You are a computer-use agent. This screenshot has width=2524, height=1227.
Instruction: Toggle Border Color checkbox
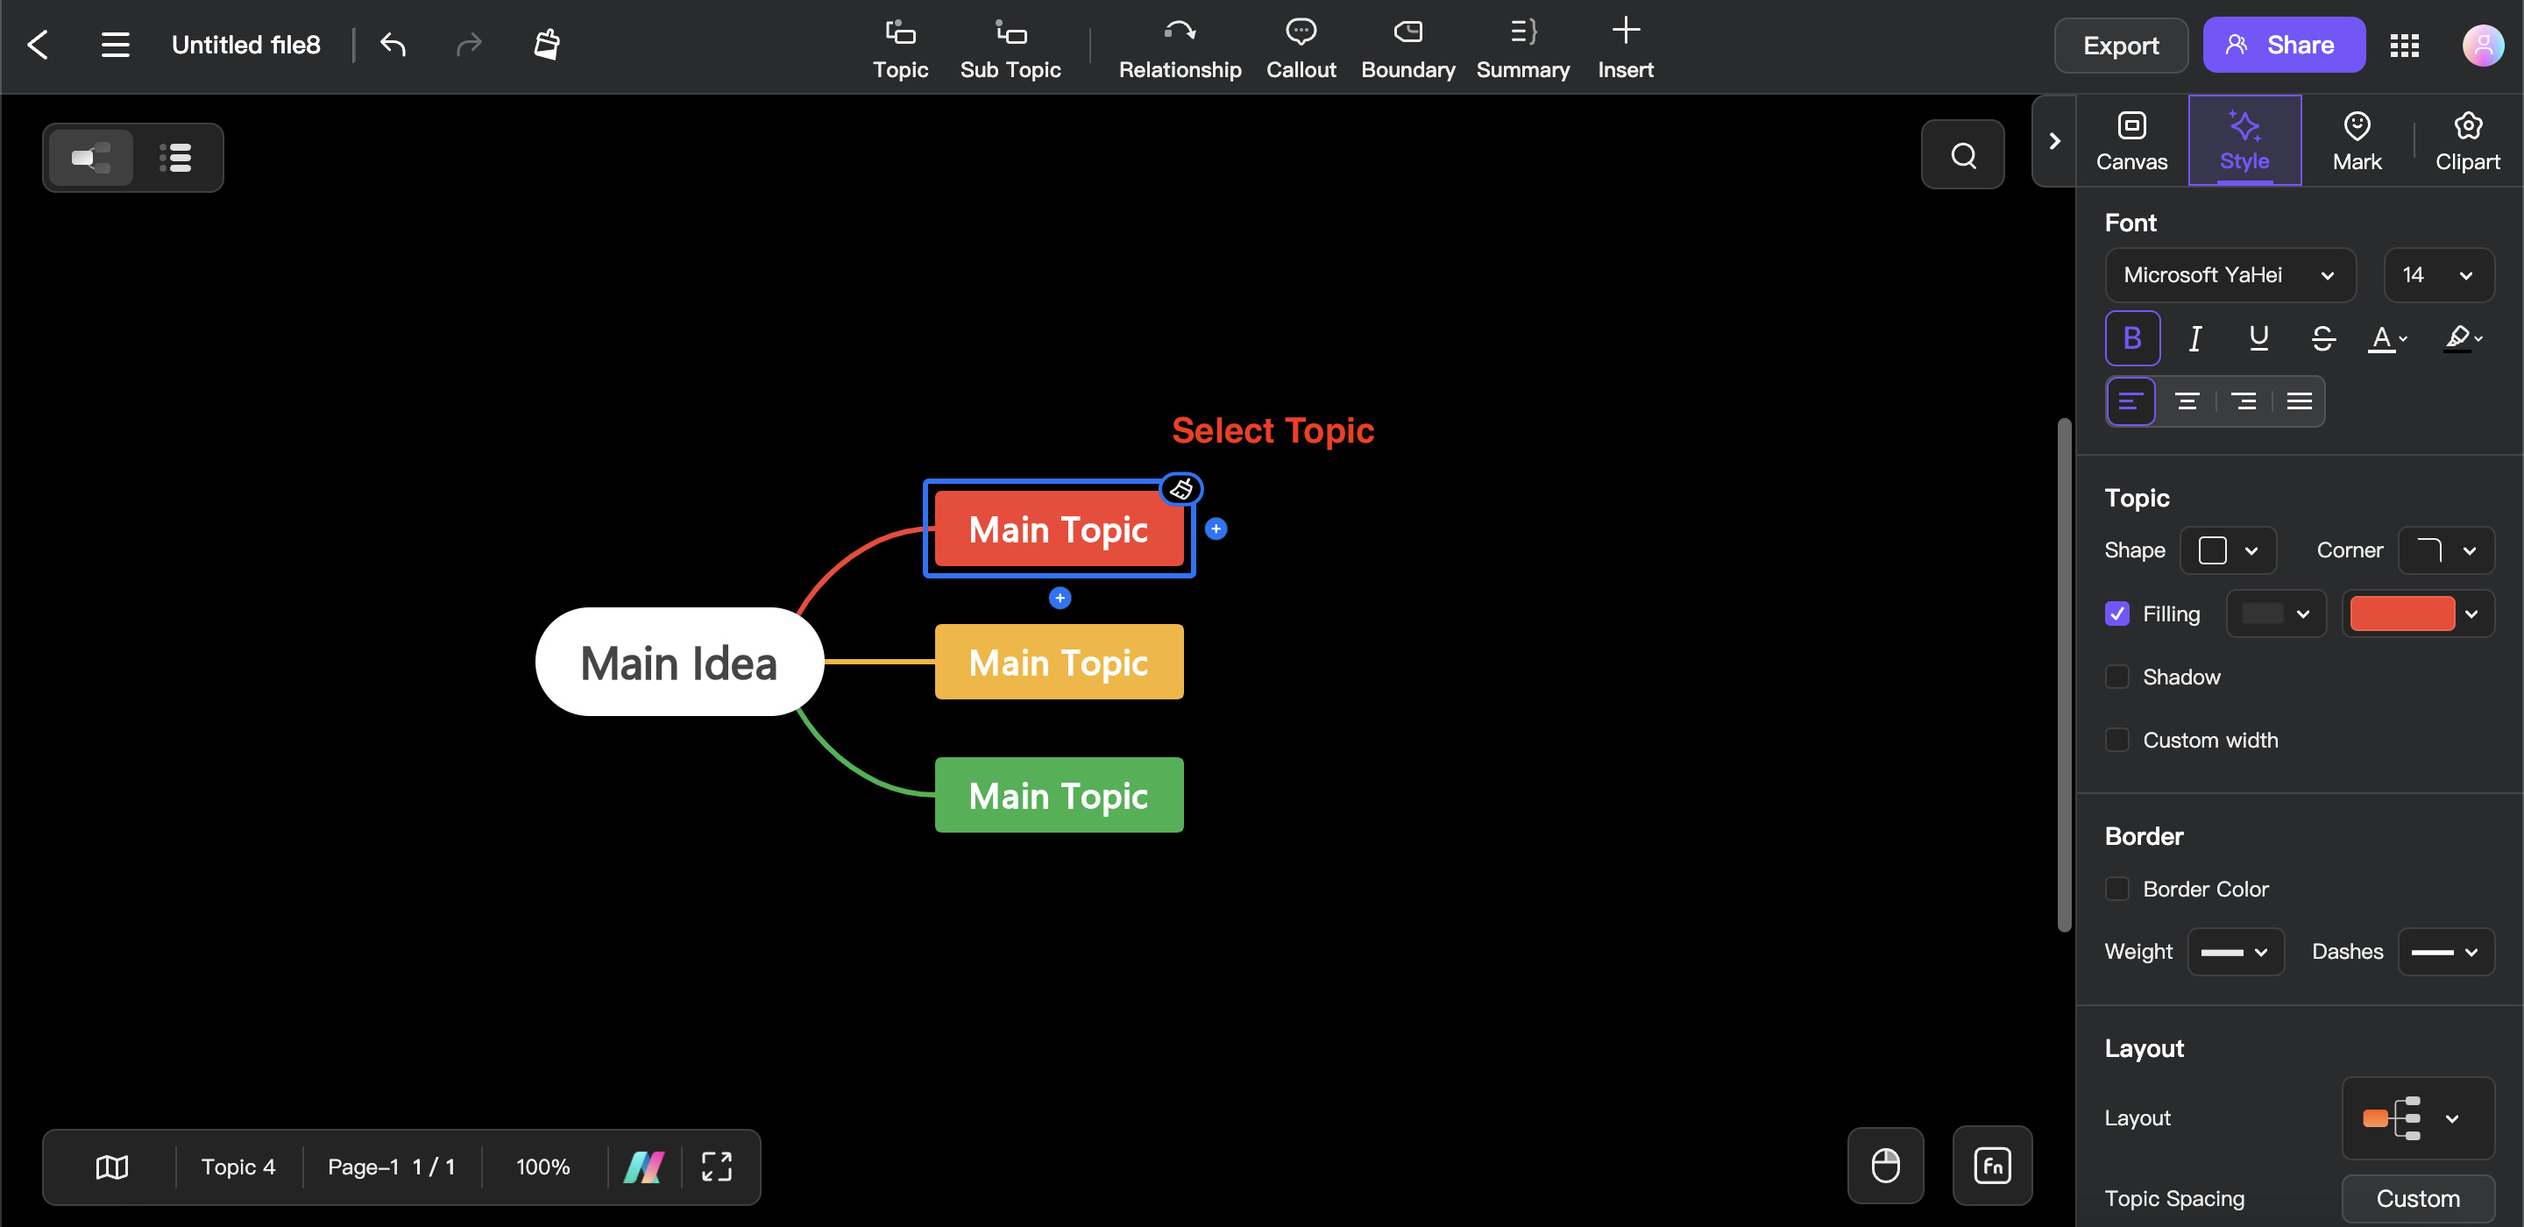tap(2116, 887)
